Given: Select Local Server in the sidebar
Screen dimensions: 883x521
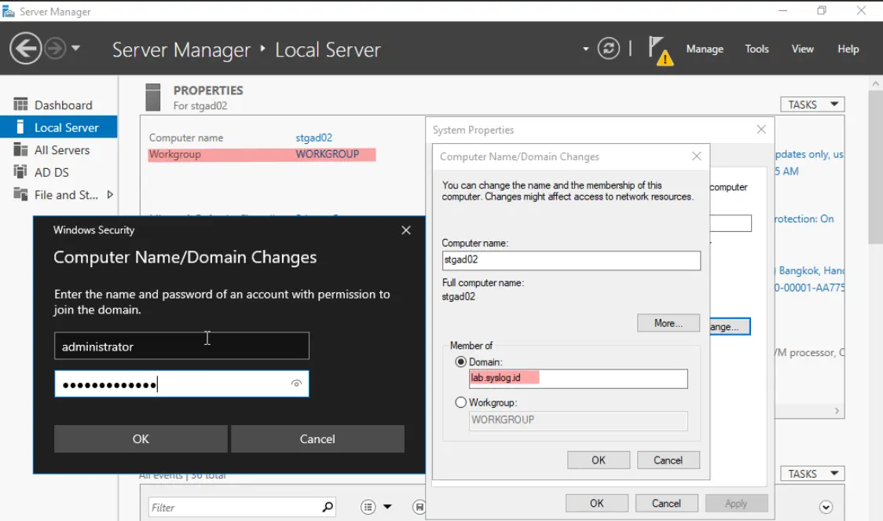Looking at the screenshot, I should [59, 128].
